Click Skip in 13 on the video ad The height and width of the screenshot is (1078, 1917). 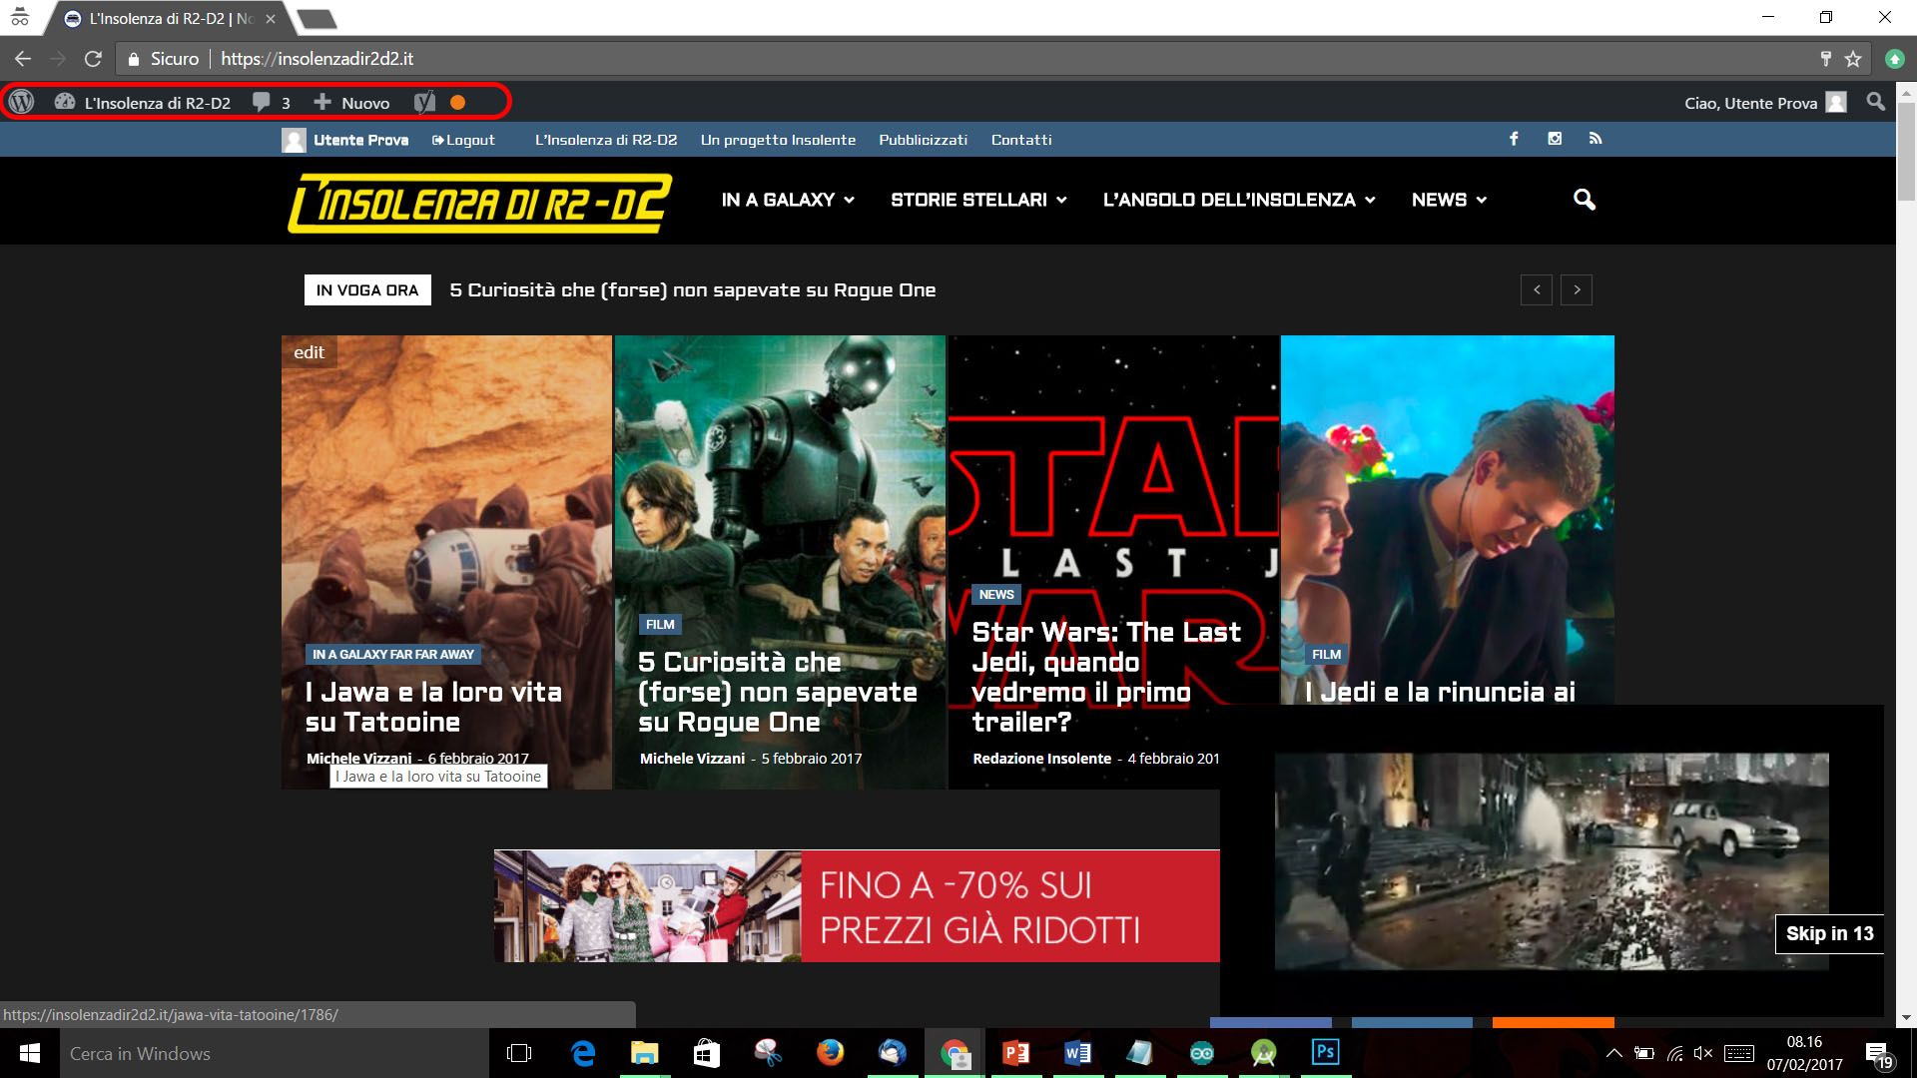pos(1829,933)
